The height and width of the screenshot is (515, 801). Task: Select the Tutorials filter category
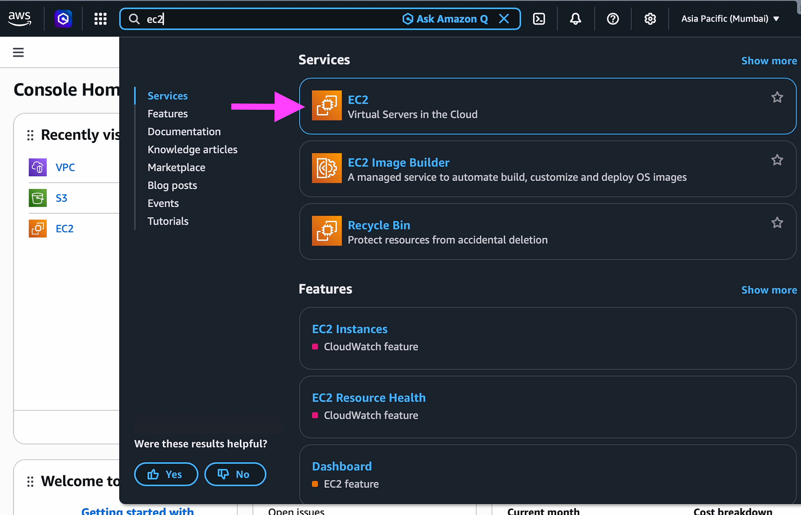coord(168,221)
